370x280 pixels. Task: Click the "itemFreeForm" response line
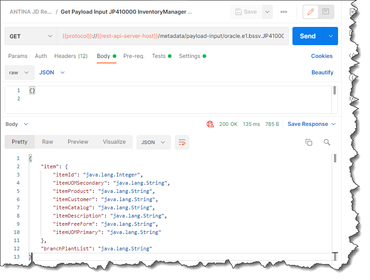tap(105, 224)
